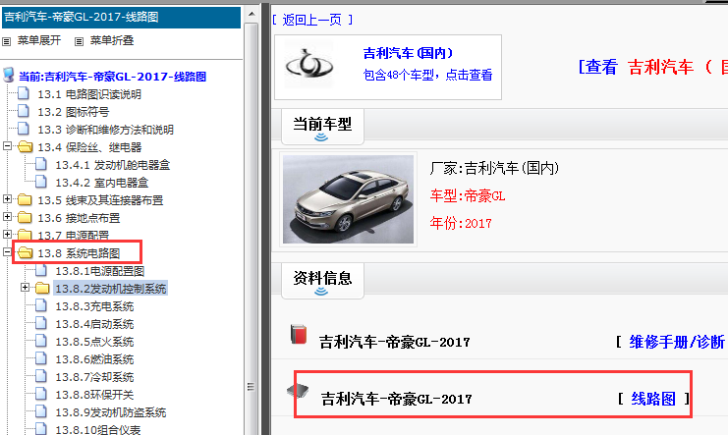This screenshot has height=435, width=728.
Task: Click the page icon for 13.3 诊断和维修方法和说明
Action: point(24,129)
